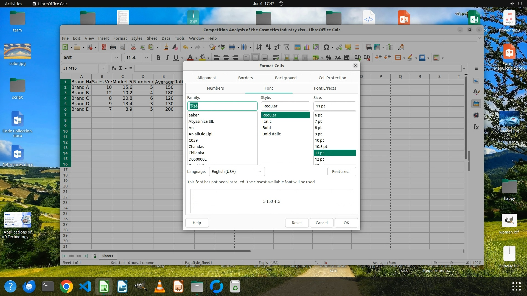
Task: Click the Cut scissors icon
Action: tap(133, 47)
